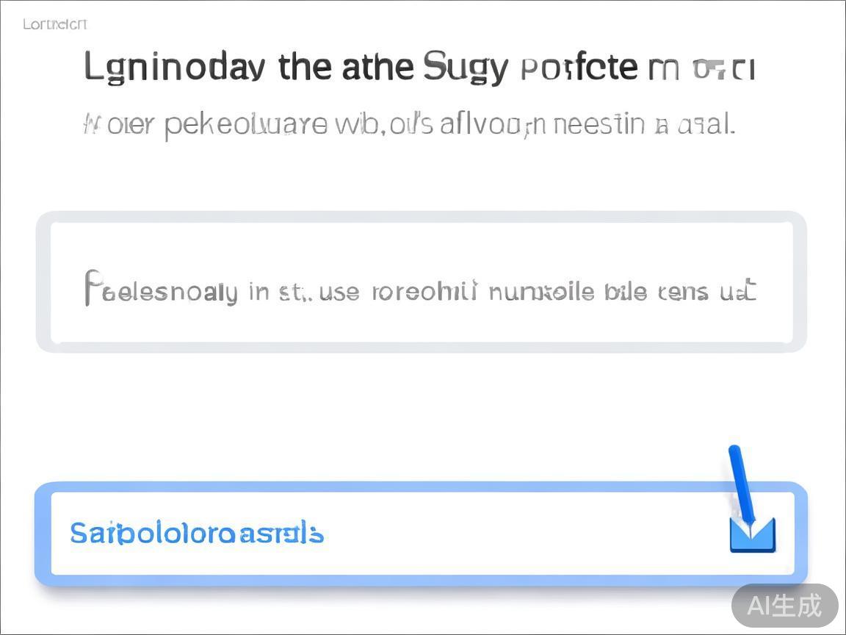Click "the" in the bold heading
The image size is (846, 635).
305,68
